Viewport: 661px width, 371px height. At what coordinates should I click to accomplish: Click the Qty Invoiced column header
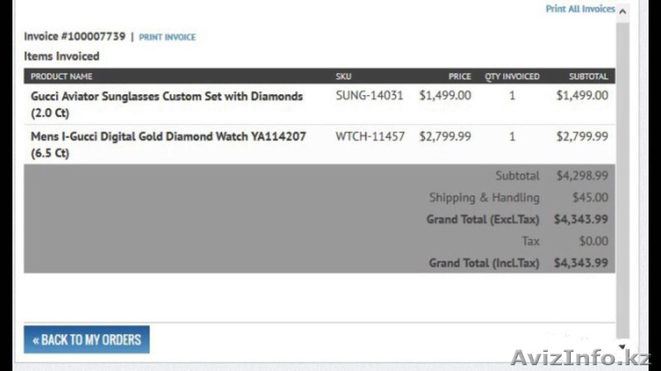[x=512, y=76]
